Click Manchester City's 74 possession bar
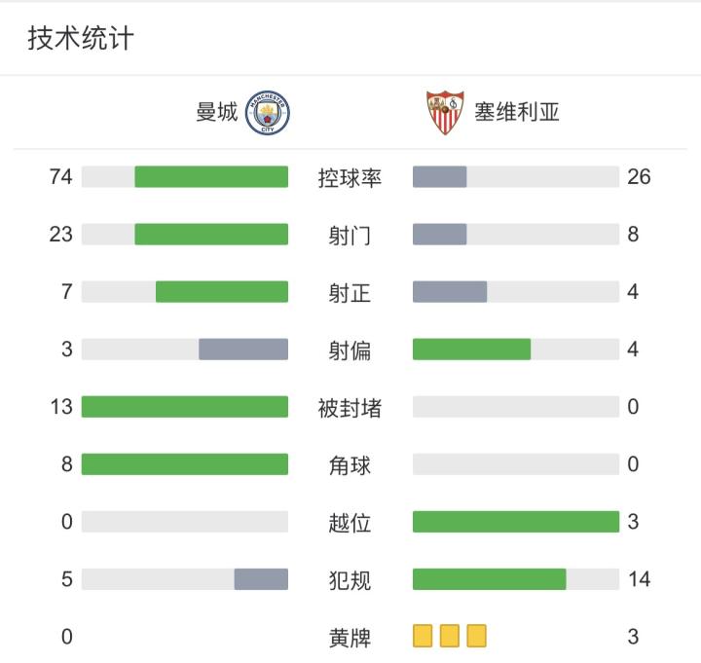The image size is (701, 663). [x=211, y=177]
